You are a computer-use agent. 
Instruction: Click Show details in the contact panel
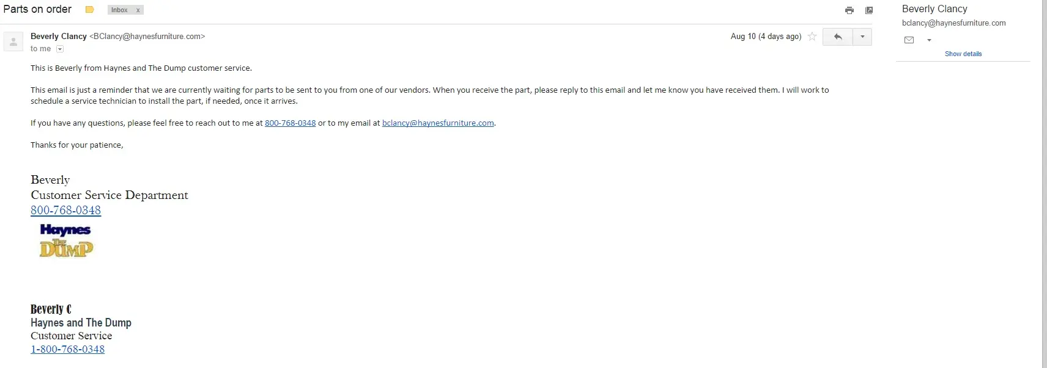click(963, 54)
